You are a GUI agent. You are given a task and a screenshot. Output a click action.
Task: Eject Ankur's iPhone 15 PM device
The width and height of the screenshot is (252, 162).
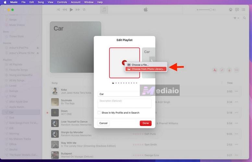coord(38,53)
